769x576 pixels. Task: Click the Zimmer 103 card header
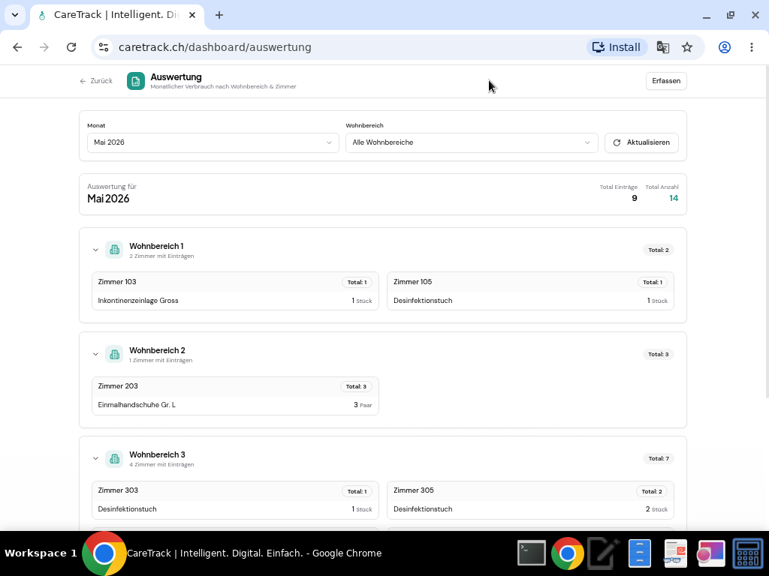tap(235, 282)
